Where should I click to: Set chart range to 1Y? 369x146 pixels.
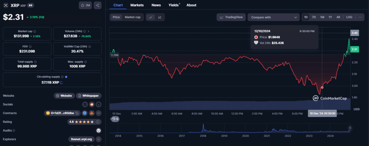click(x=330, y=17)
